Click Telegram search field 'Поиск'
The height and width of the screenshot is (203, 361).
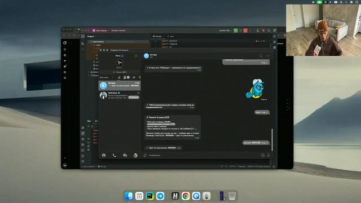click(120, 72)
